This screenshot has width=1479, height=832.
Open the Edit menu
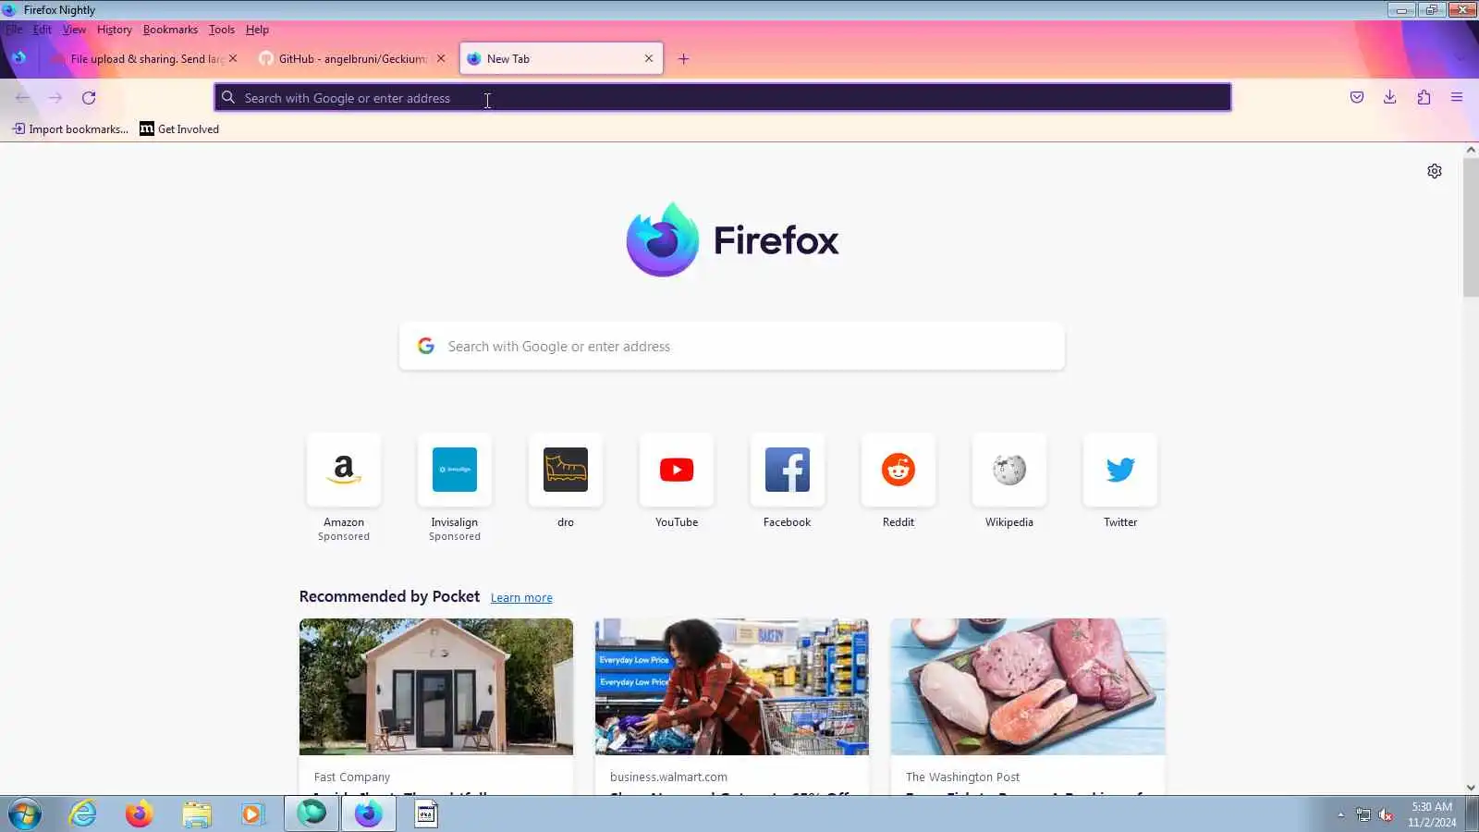coord(43,30)
